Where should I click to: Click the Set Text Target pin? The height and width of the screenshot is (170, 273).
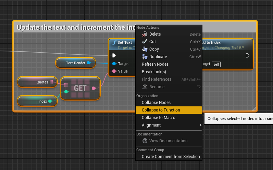pyautogui.click(x=114, y=64)
